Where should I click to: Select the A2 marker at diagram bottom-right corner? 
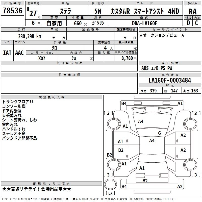pyautogui.click(x=180, y=187)
